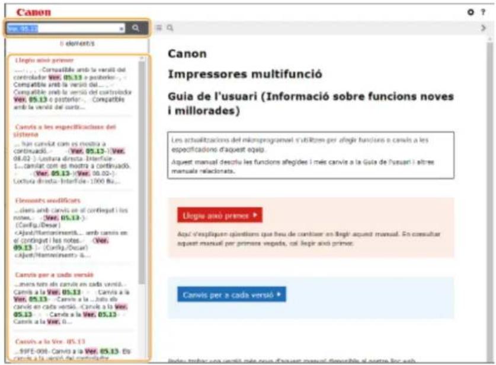Open the settings gear icon
Image resolution: width=496 pixels, height=365 pixels.
pyautogui.click(x=471, y=12)
